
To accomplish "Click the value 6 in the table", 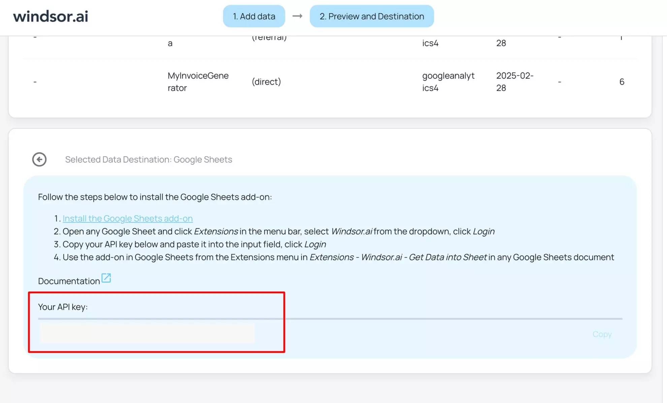I will tap(622, 82).
